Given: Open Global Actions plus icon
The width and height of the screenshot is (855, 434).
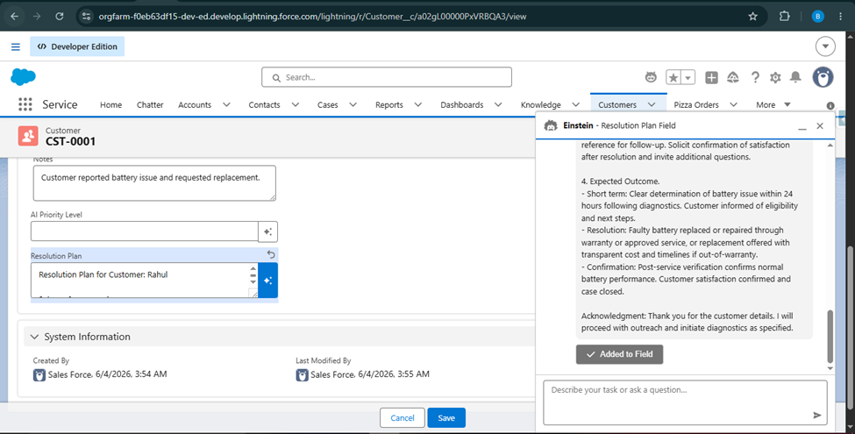Looking at the screenshot, I should tap(711, 77).
